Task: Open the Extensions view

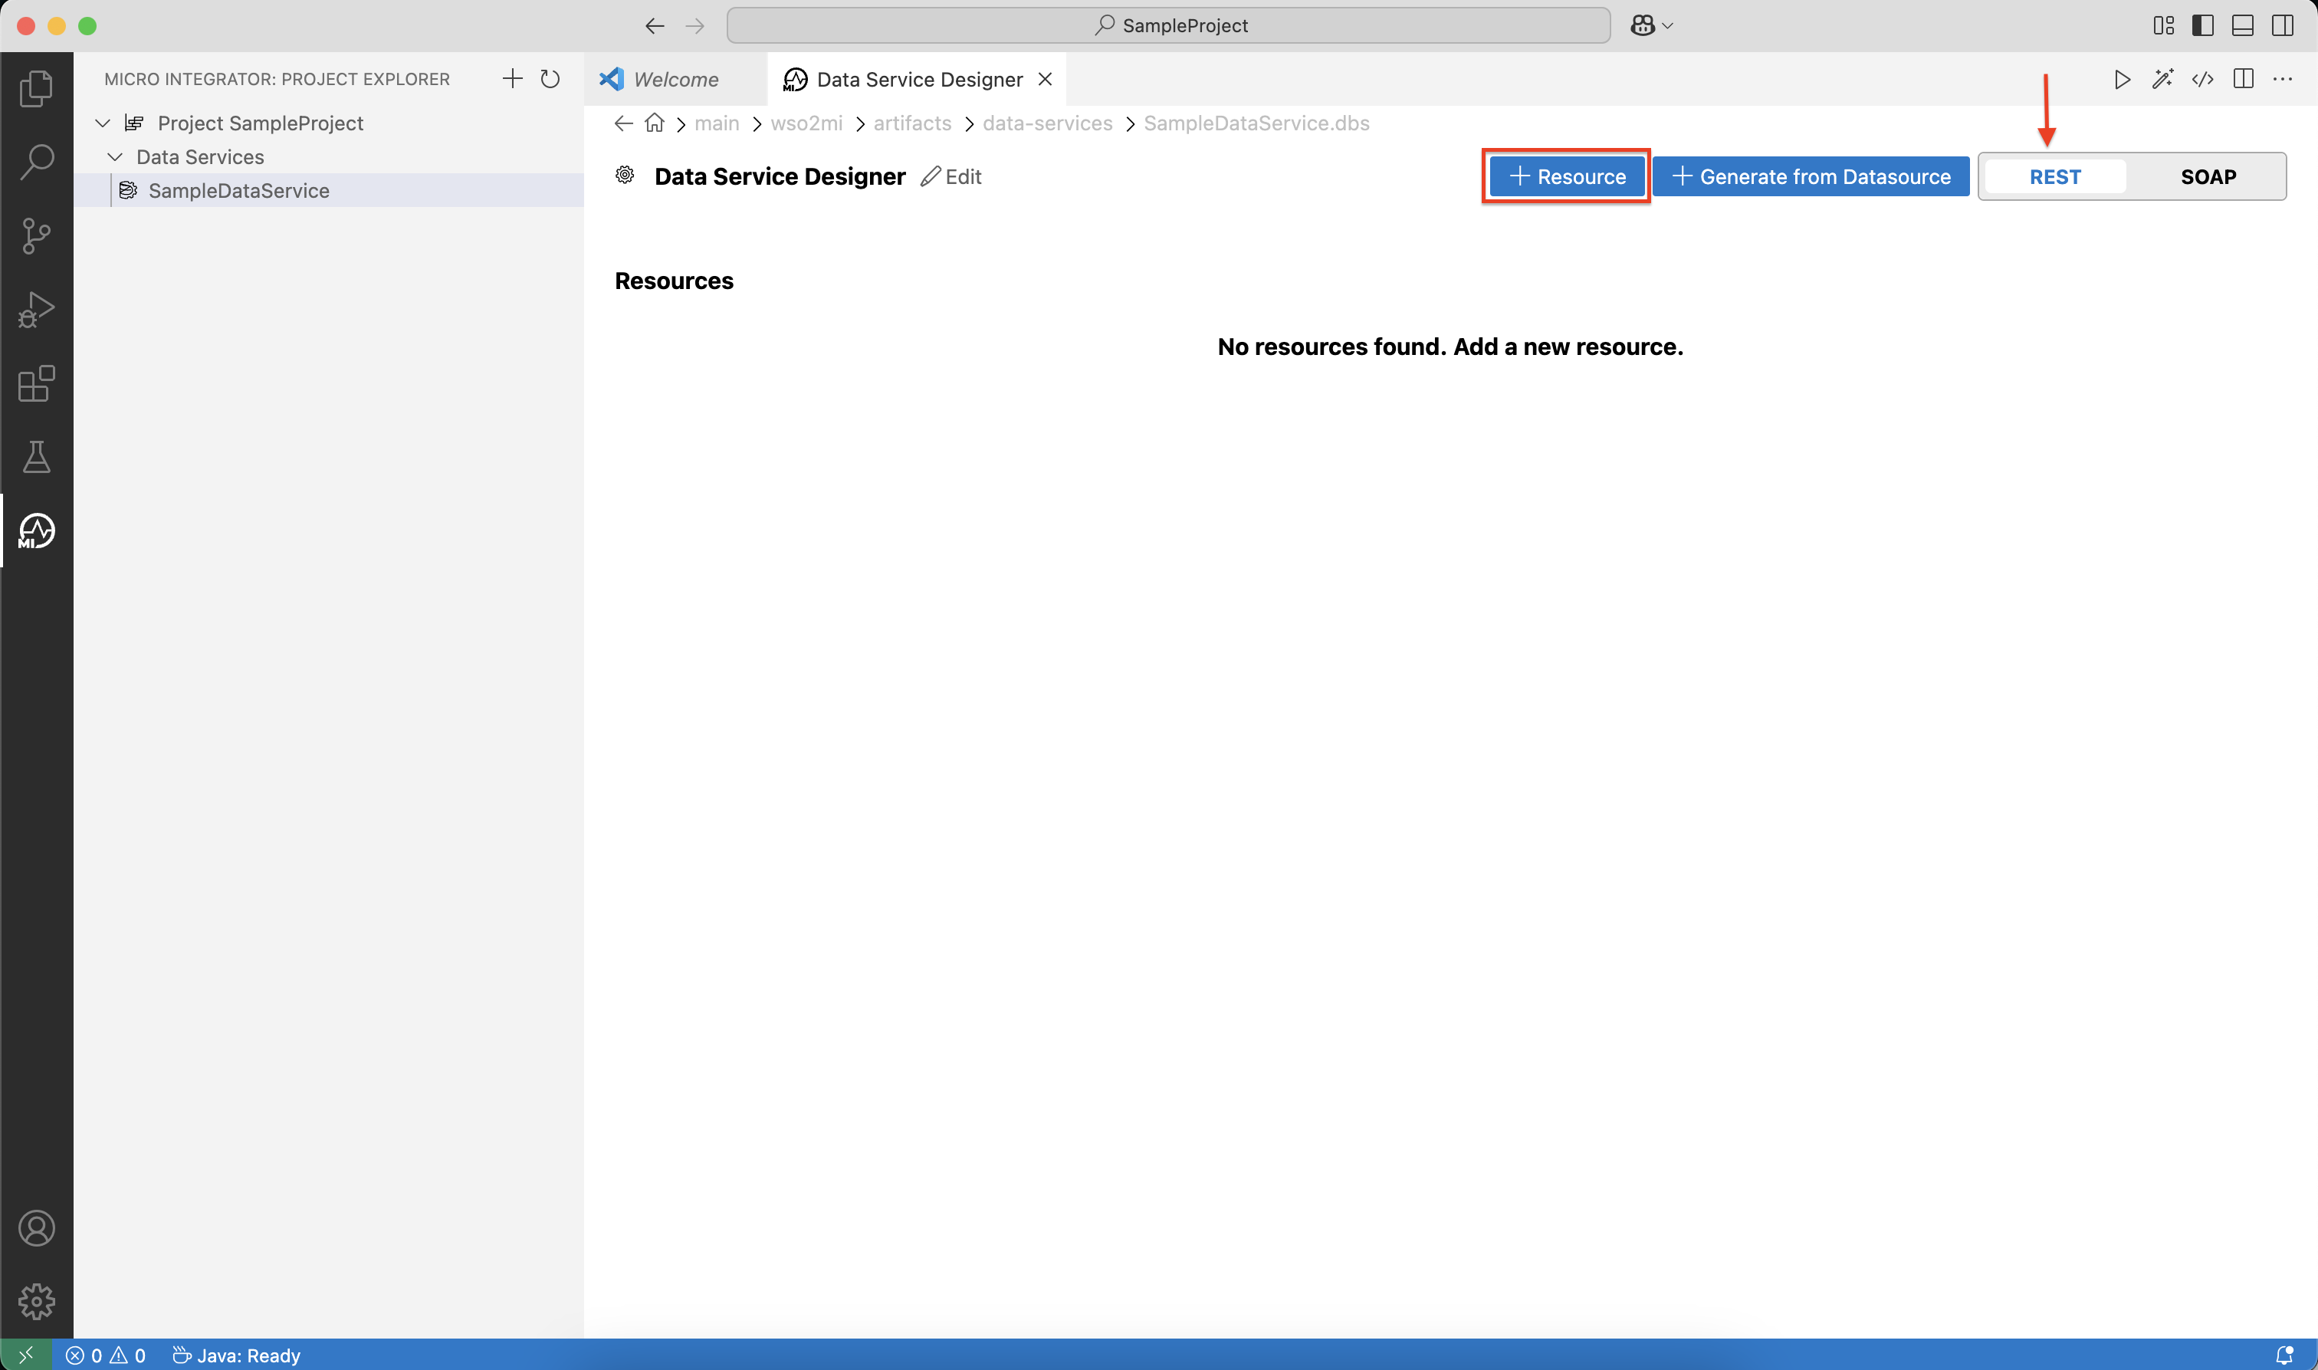Action: 36,384
